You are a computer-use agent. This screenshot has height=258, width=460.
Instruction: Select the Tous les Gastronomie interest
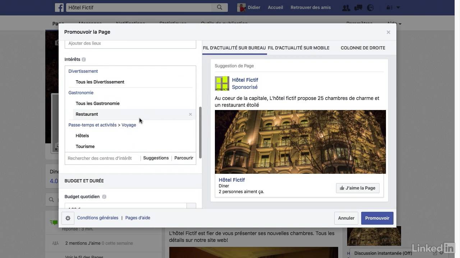coord(97,104)
